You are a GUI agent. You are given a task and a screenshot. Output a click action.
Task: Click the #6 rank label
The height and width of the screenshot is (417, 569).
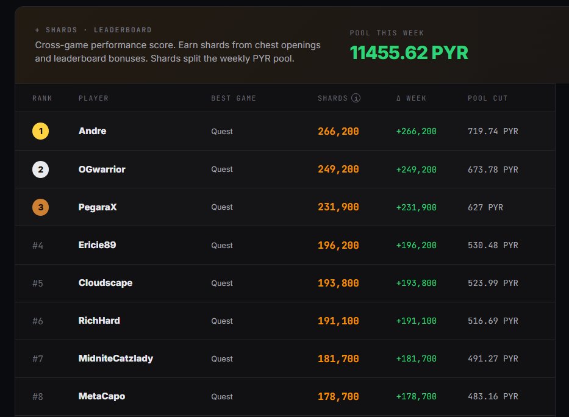tap(38, 321)
